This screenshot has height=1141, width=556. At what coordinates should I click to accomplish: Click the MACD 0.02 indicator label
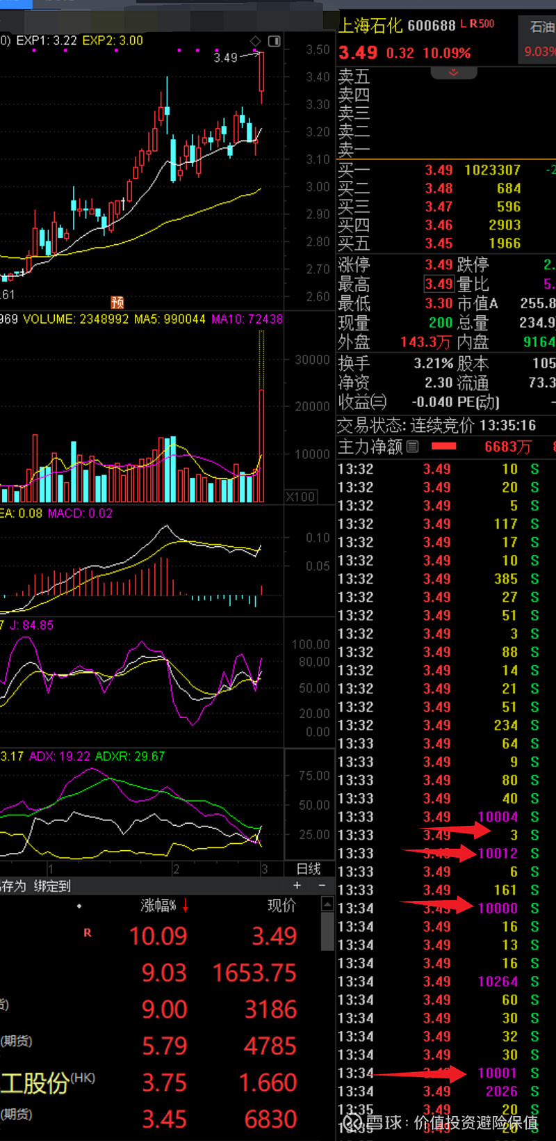point(80,513)
